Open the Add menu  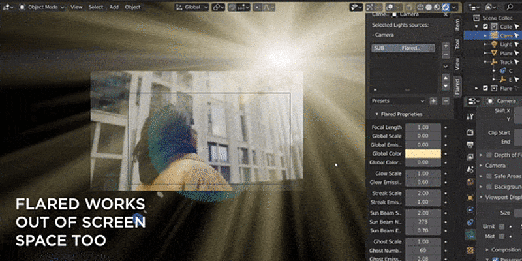click(114, 7)
